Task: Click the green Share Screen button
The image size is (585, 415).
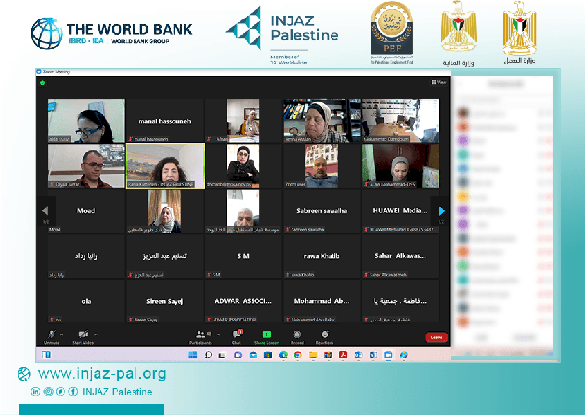Action: pos(266,337)
